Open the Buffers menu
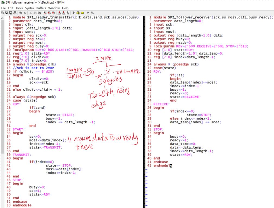This screenshot has height=208, width=274. [41, 8]
